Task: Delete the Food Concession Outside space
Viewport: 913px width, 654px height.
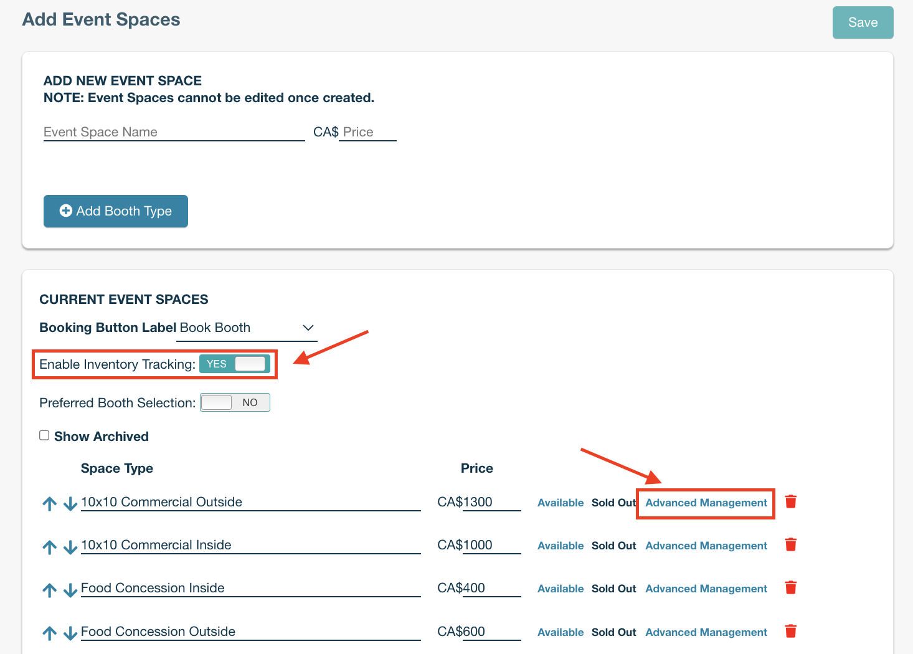Action: click(x=791, y=631)
